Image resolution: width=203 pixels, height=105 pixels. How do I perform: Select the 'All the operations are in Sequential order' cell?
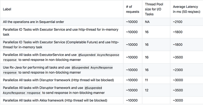pyautogui.click(x=33, y=22)
